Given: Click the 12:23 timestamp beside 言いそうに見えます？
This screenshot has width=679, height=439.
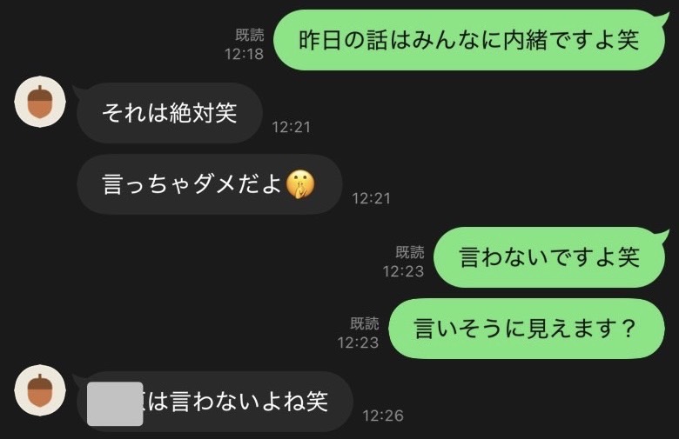Looking at the screenshot, I should click(358, 343).
